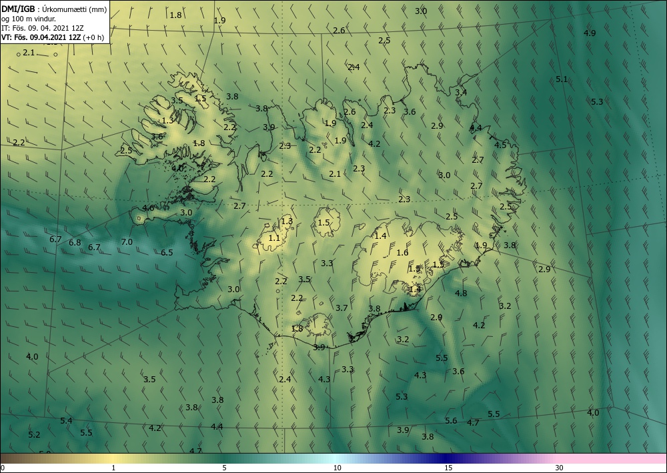This screenshot has width=667, height=473.
Task: Click the map value '5.6'
Action: 451,421
